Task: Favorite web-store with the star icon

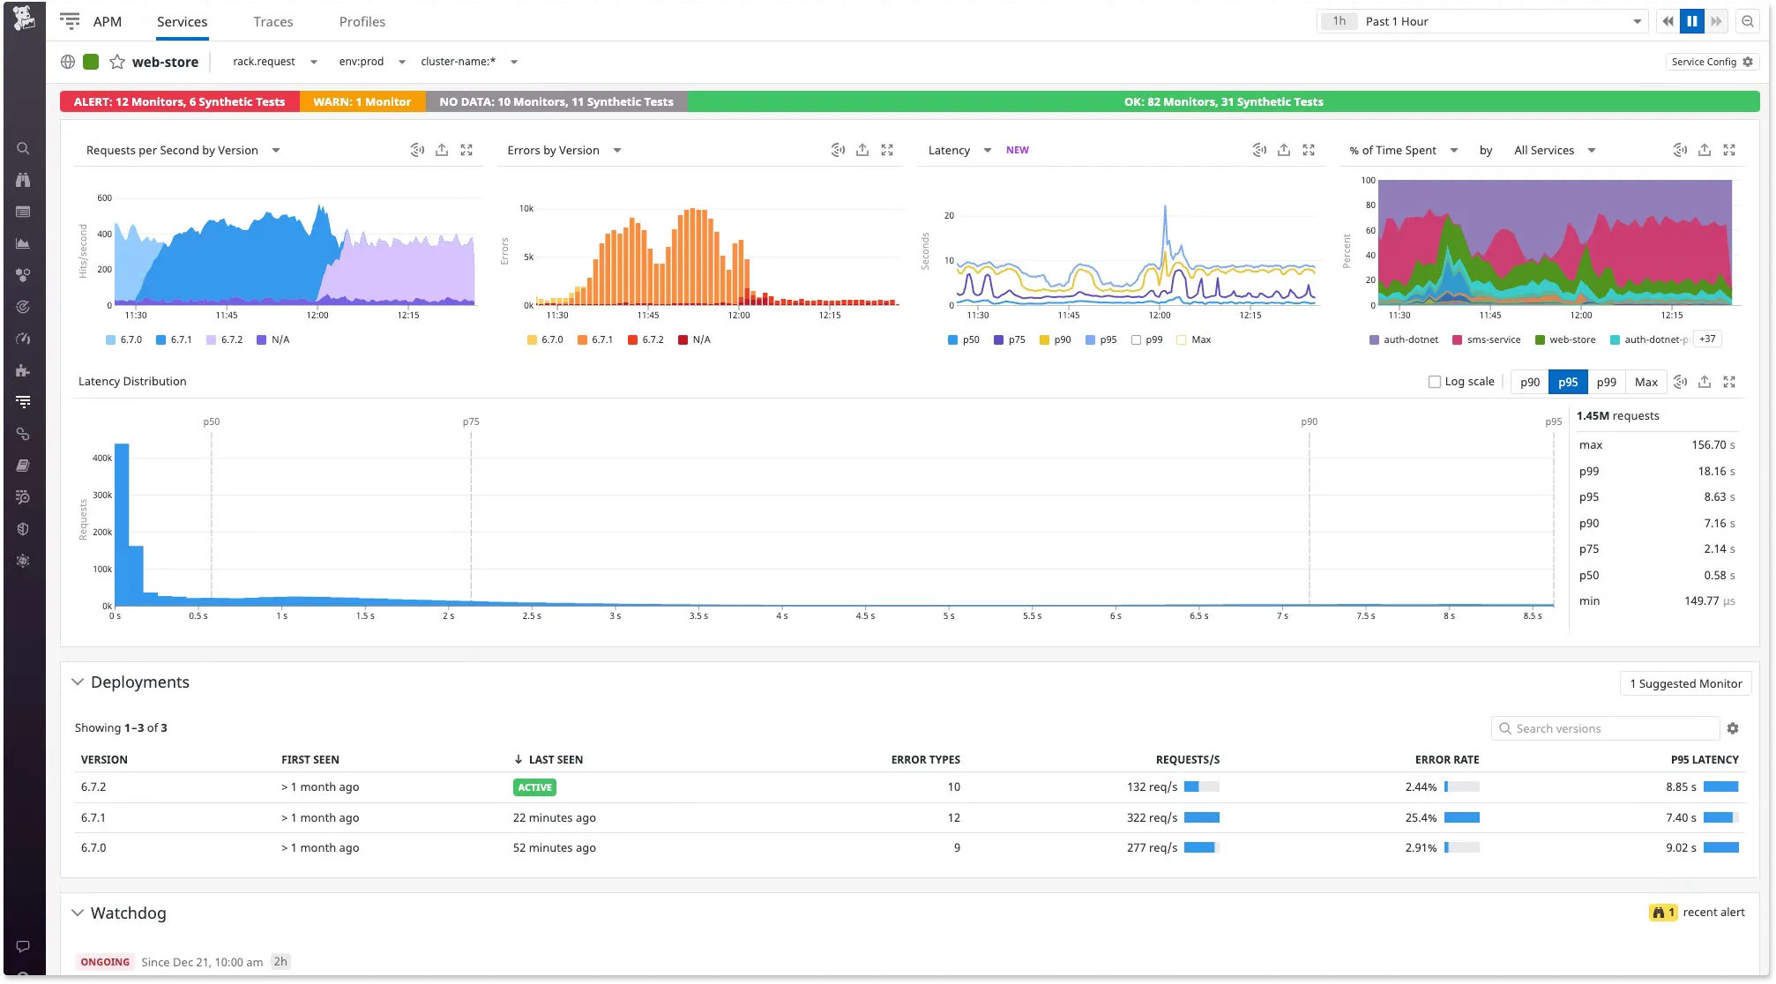Action: click(x=116, y=62)
